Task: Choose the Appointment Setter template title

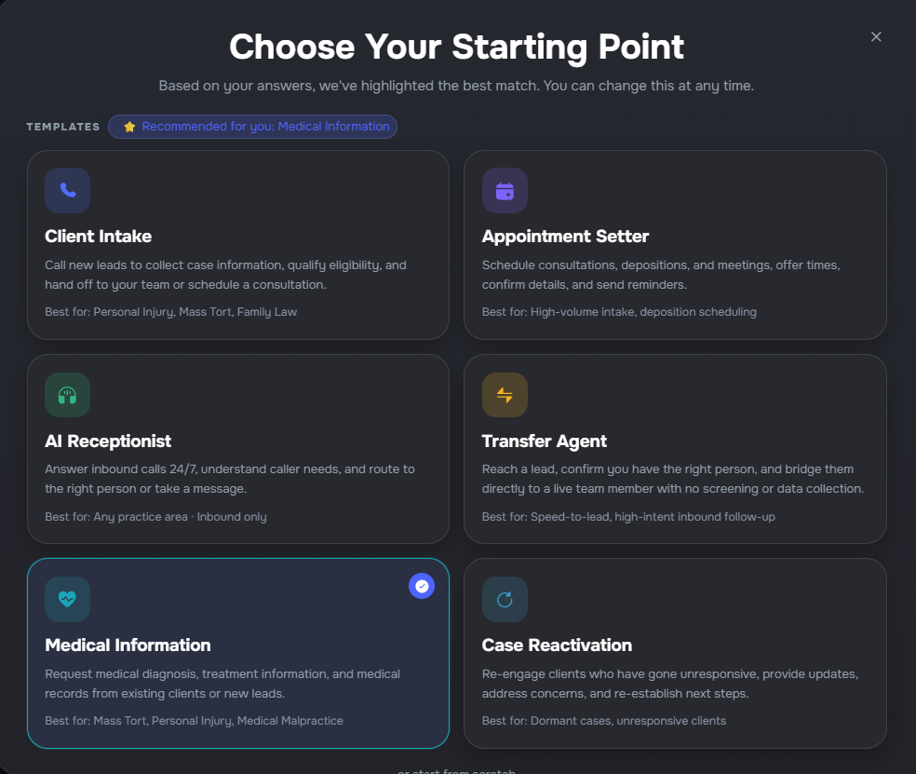Action: [x=565, y=236]
